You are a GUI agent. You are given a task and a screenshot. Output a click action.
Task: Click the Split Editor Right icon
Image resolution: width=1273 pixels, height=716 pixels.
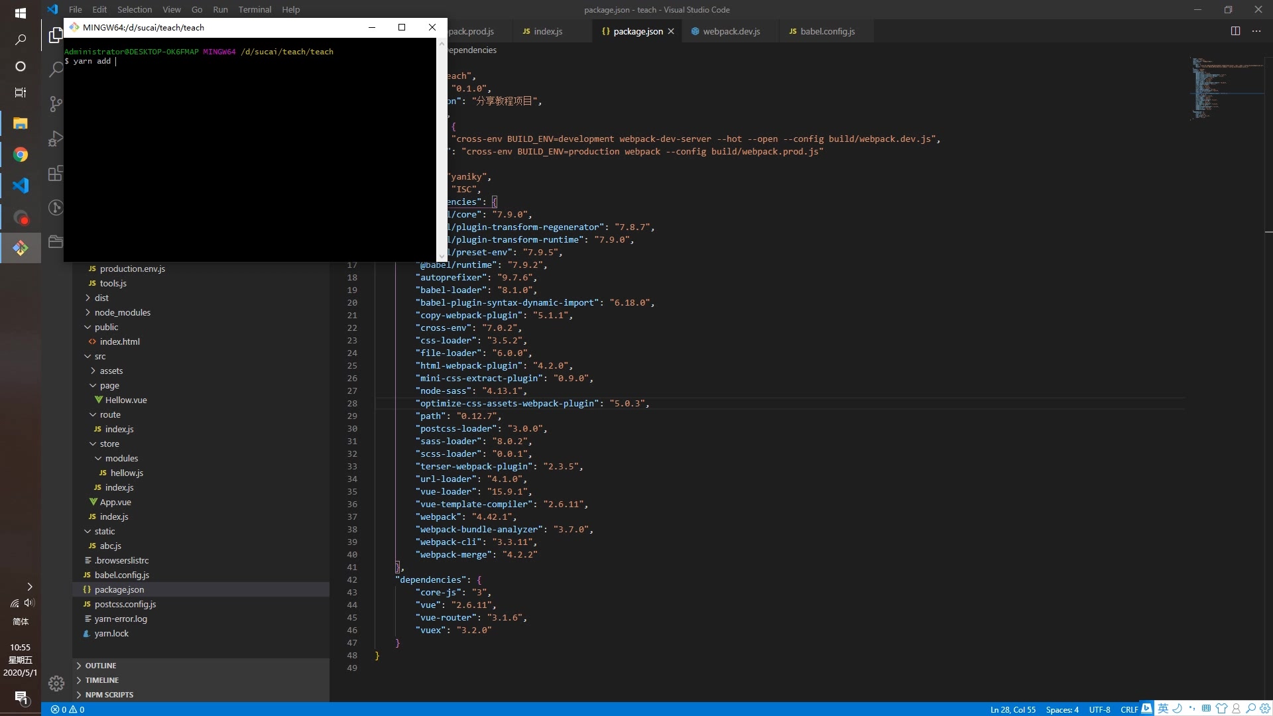tap(1235, 31)
